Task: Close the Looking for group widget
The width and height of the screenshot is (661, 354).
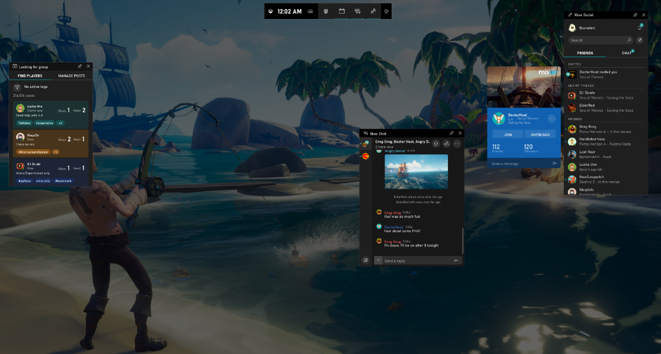Action: 88,67
